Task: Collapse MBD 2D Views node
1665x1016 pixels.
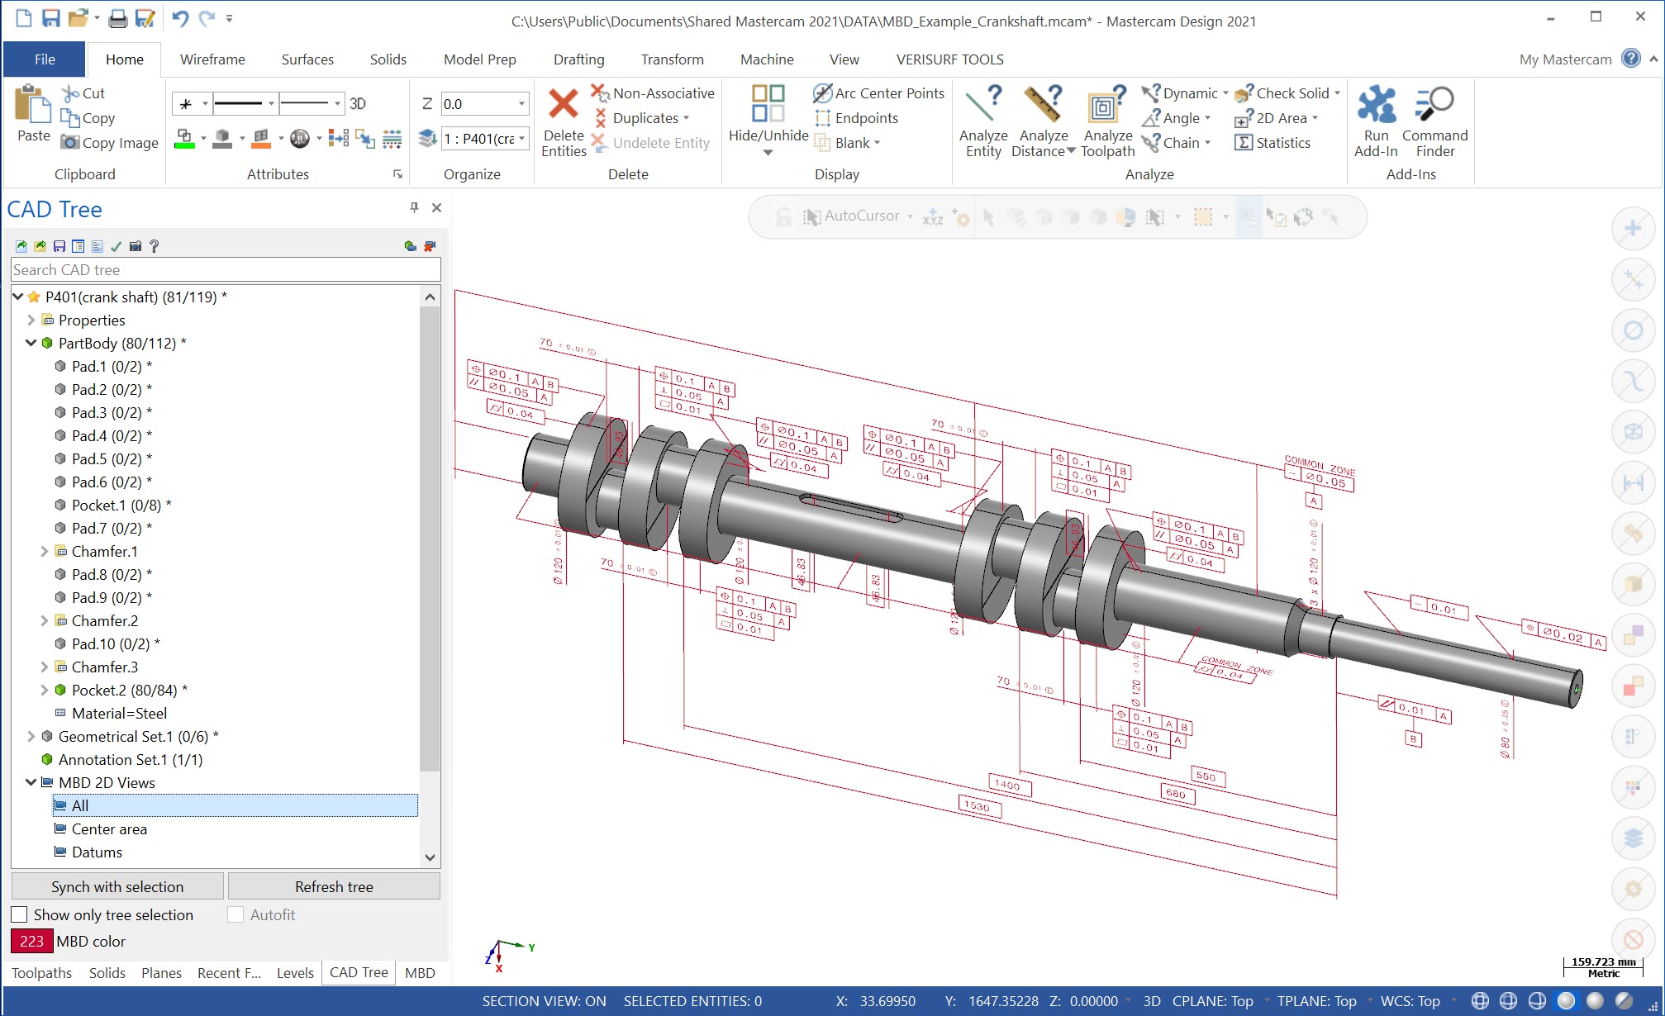Action: [31, 782]
